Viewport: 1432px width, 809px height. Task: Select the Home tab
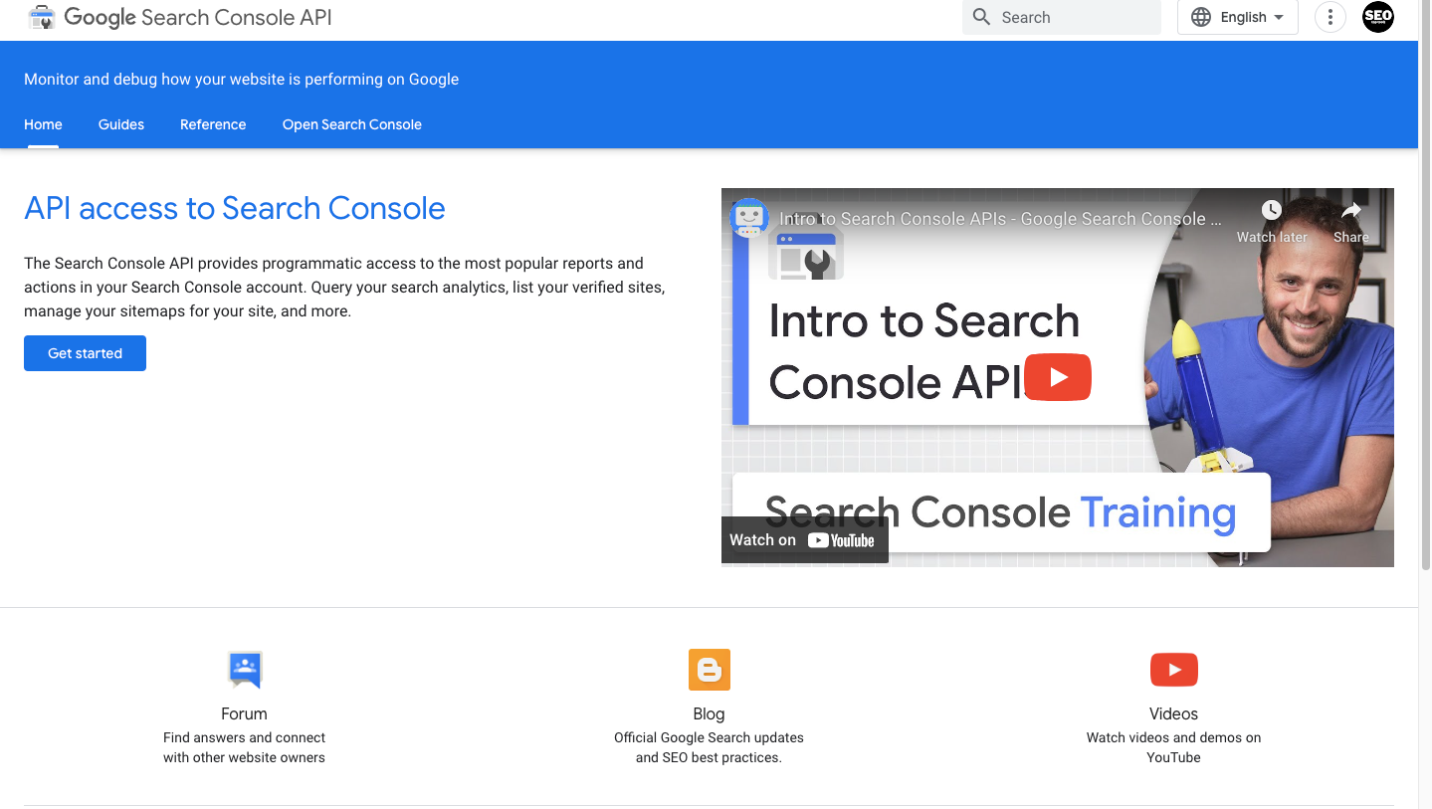click(x=43, y=124)
